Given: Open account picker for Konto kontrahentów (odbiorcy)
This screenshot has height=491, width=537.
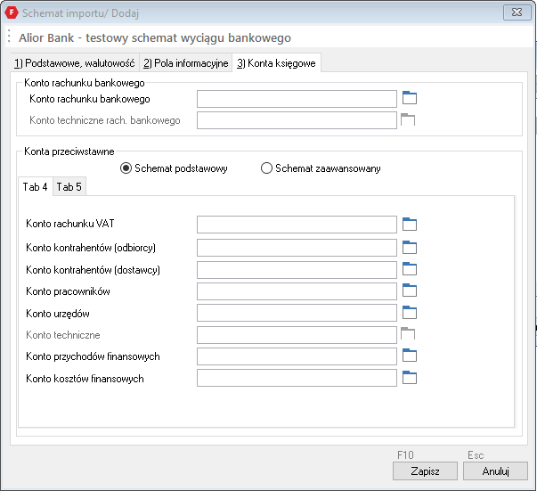Looking at the screenshot, I should click(x=410, y=248).
